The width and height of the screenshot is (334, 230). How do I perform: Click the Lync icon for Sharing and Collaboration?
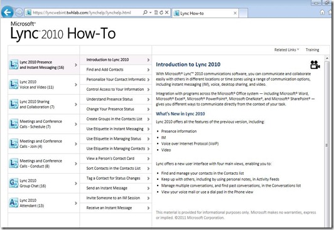(14, 104)
